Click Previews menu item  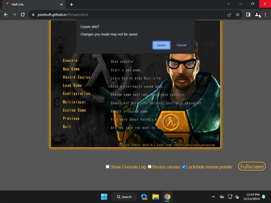point(71,118)
